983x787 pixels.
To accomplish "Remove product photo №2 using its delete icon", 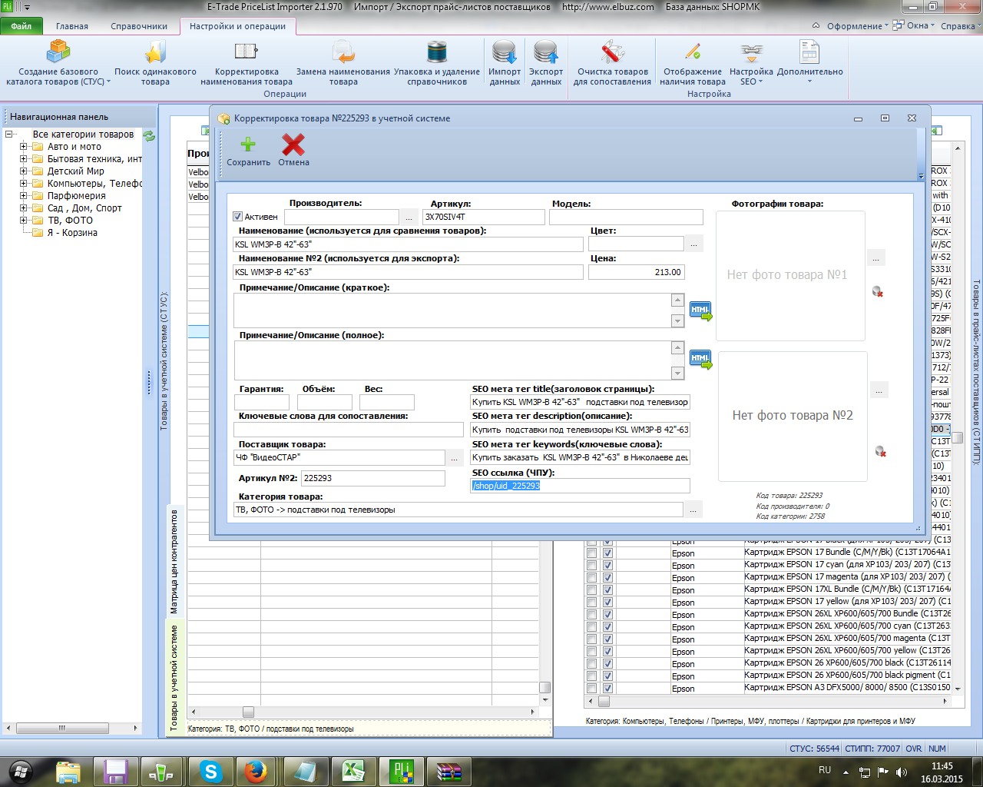I will pyautogui.click(x=881, y=451).
